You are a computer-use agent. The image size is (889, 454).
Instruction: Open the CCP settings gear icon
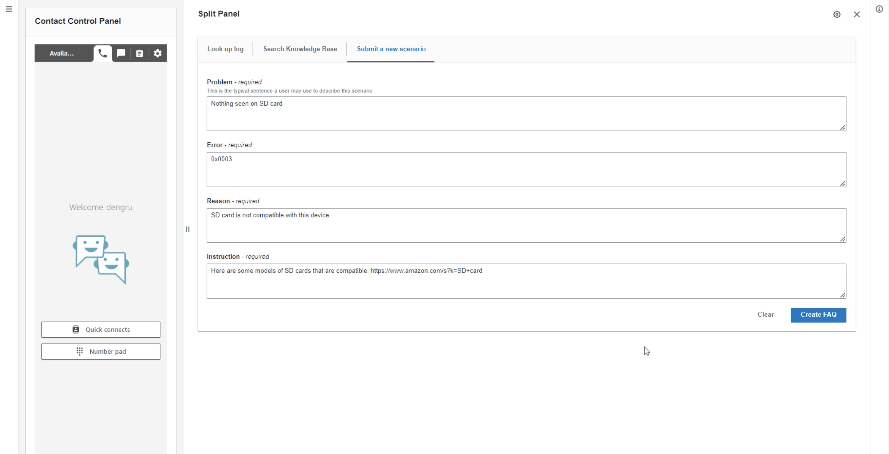158,54
